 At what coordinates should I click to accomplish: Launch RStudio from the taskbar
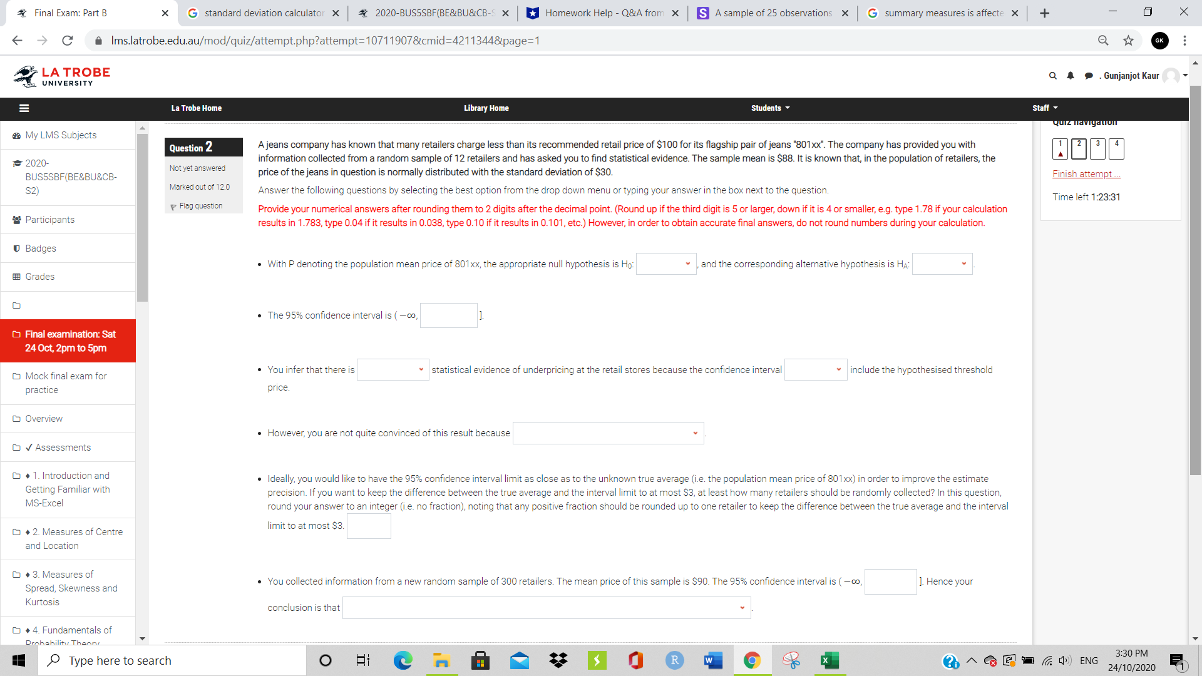(674, 660)
